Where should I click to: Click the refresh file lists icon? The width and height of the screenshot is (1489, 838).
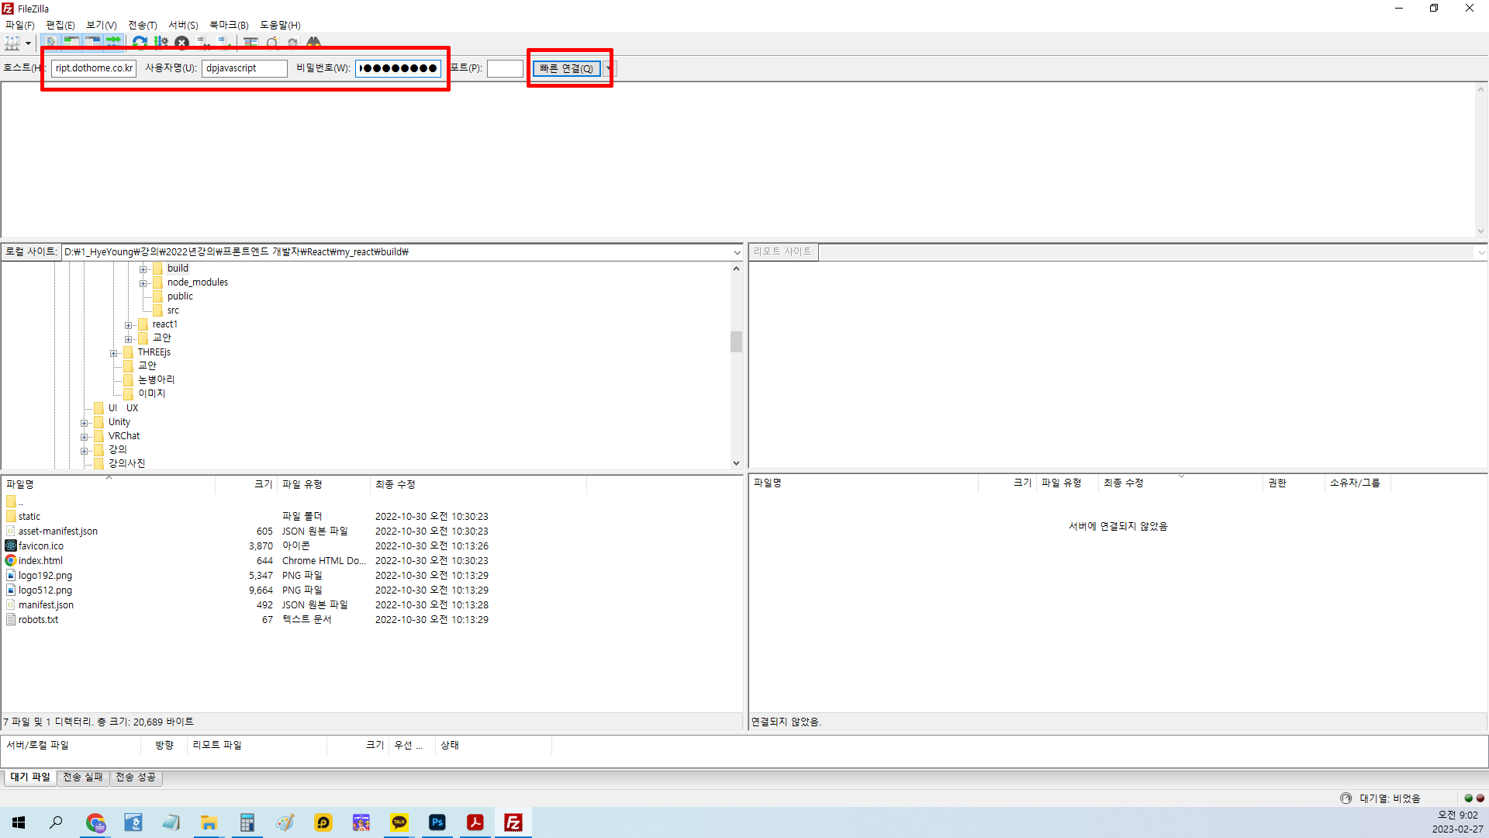140,43
